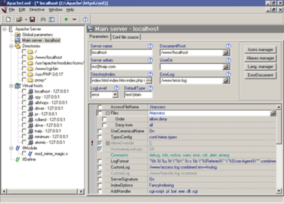This screenshot has height=204, width=284.
Task: Browse for the ErrorLog file
Action: tap(226, 81)
